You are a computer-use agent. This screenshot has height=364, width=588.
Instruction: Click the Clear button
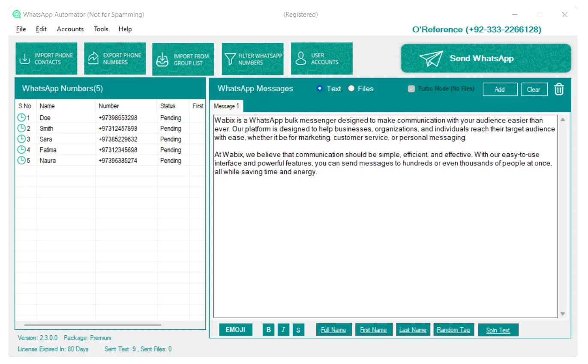(x=534, y=90)
